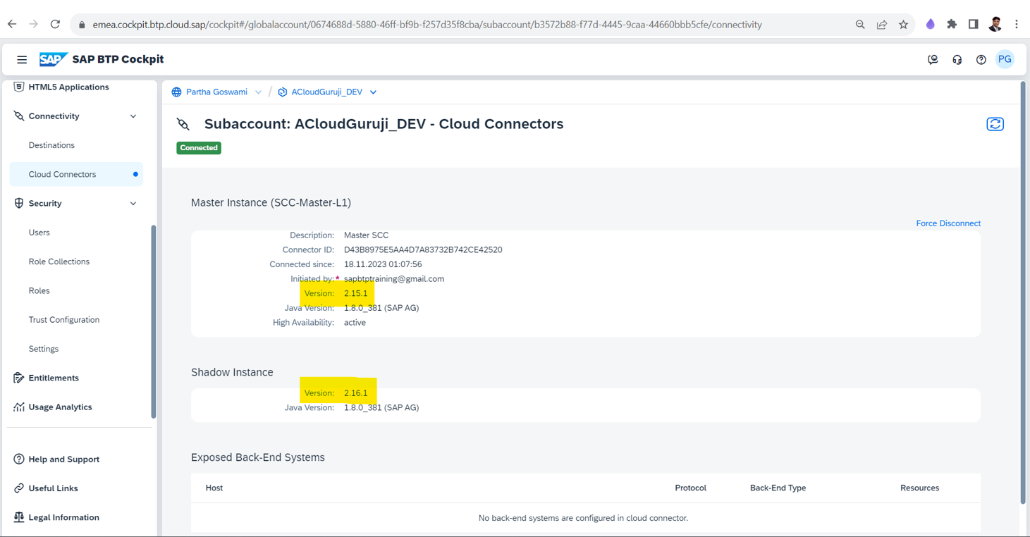Collapse the Connectivity section
The height and width of the screenshot is (537, 1030).
[133, 116]
